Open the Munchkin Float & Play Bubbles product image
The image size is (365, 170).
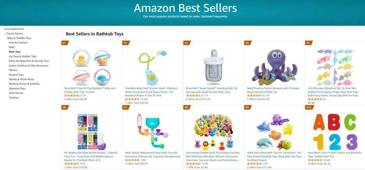(92, 67)
